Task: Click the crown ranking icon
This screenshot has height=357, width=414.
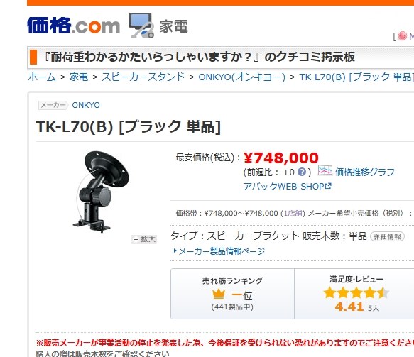Action: (x=219, y=294)
